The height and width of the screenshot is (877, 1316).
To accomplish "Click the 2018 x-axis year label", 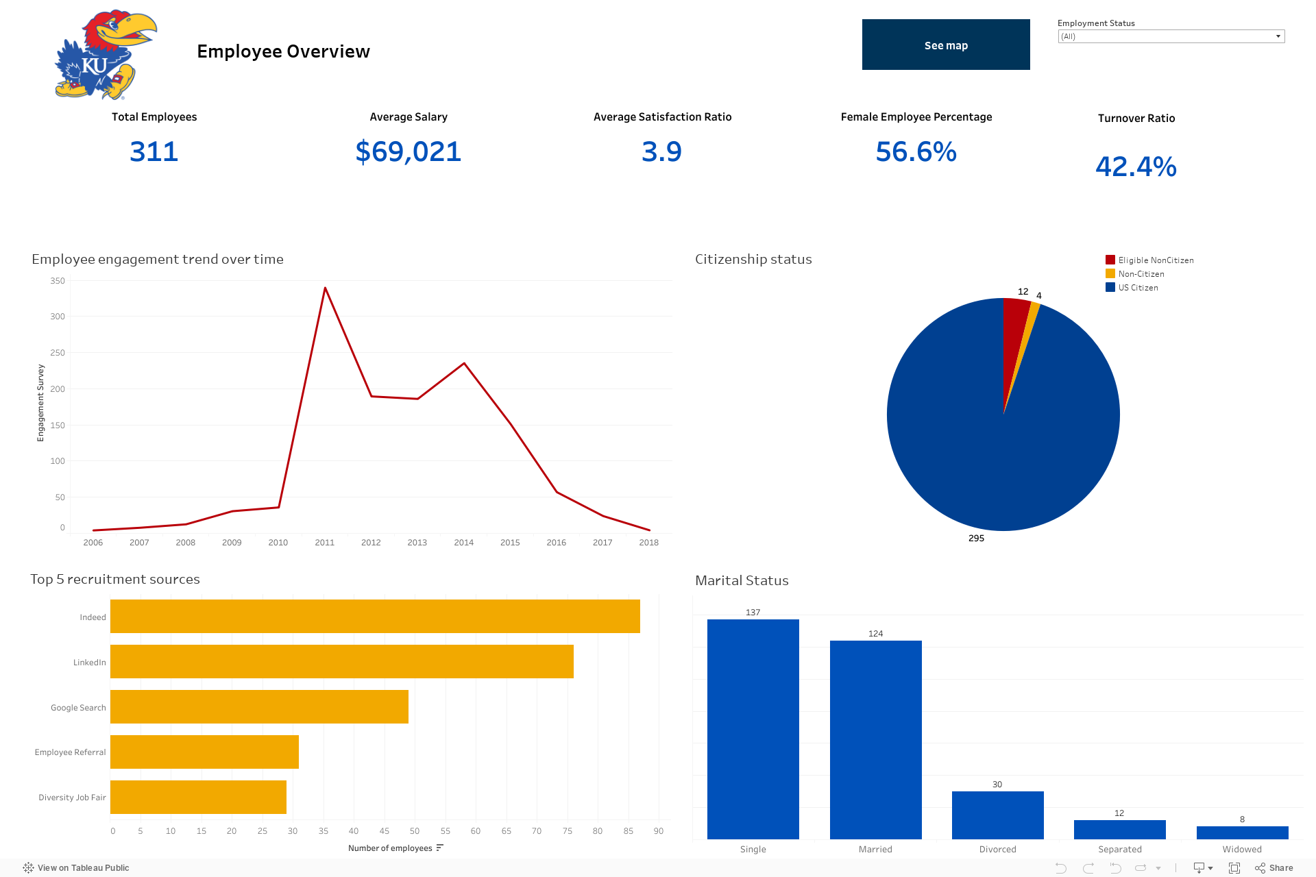I will click(649, 543).
